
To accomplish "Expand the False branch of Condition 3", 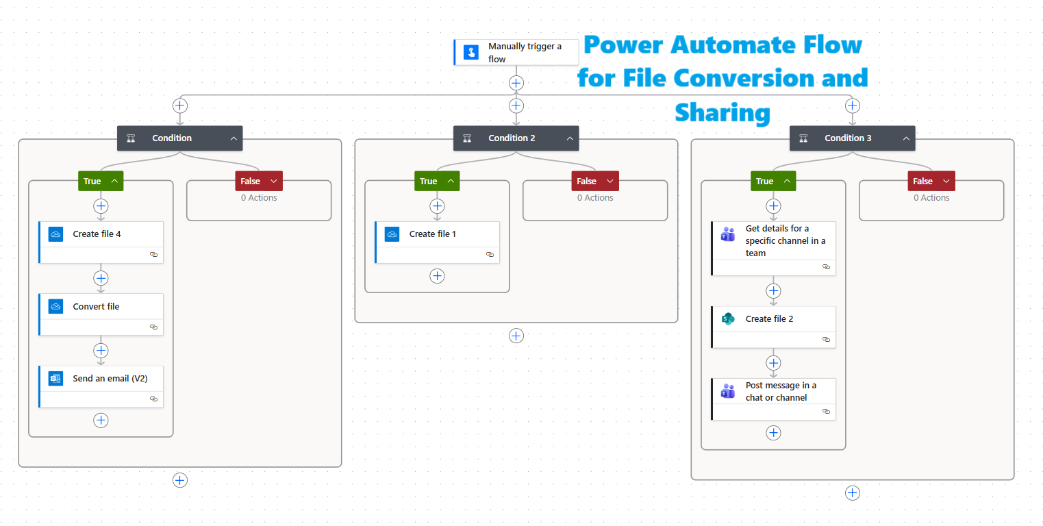I will (946, 181).
